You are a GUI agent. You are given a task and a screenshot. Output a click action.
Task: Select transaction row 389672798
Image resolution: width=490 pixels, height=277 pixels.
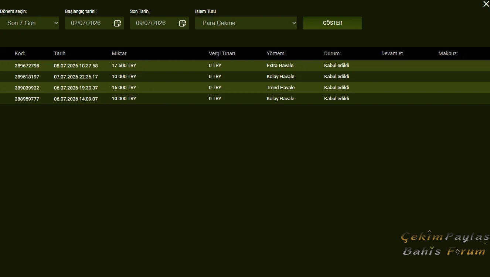(x=245, y=66)
